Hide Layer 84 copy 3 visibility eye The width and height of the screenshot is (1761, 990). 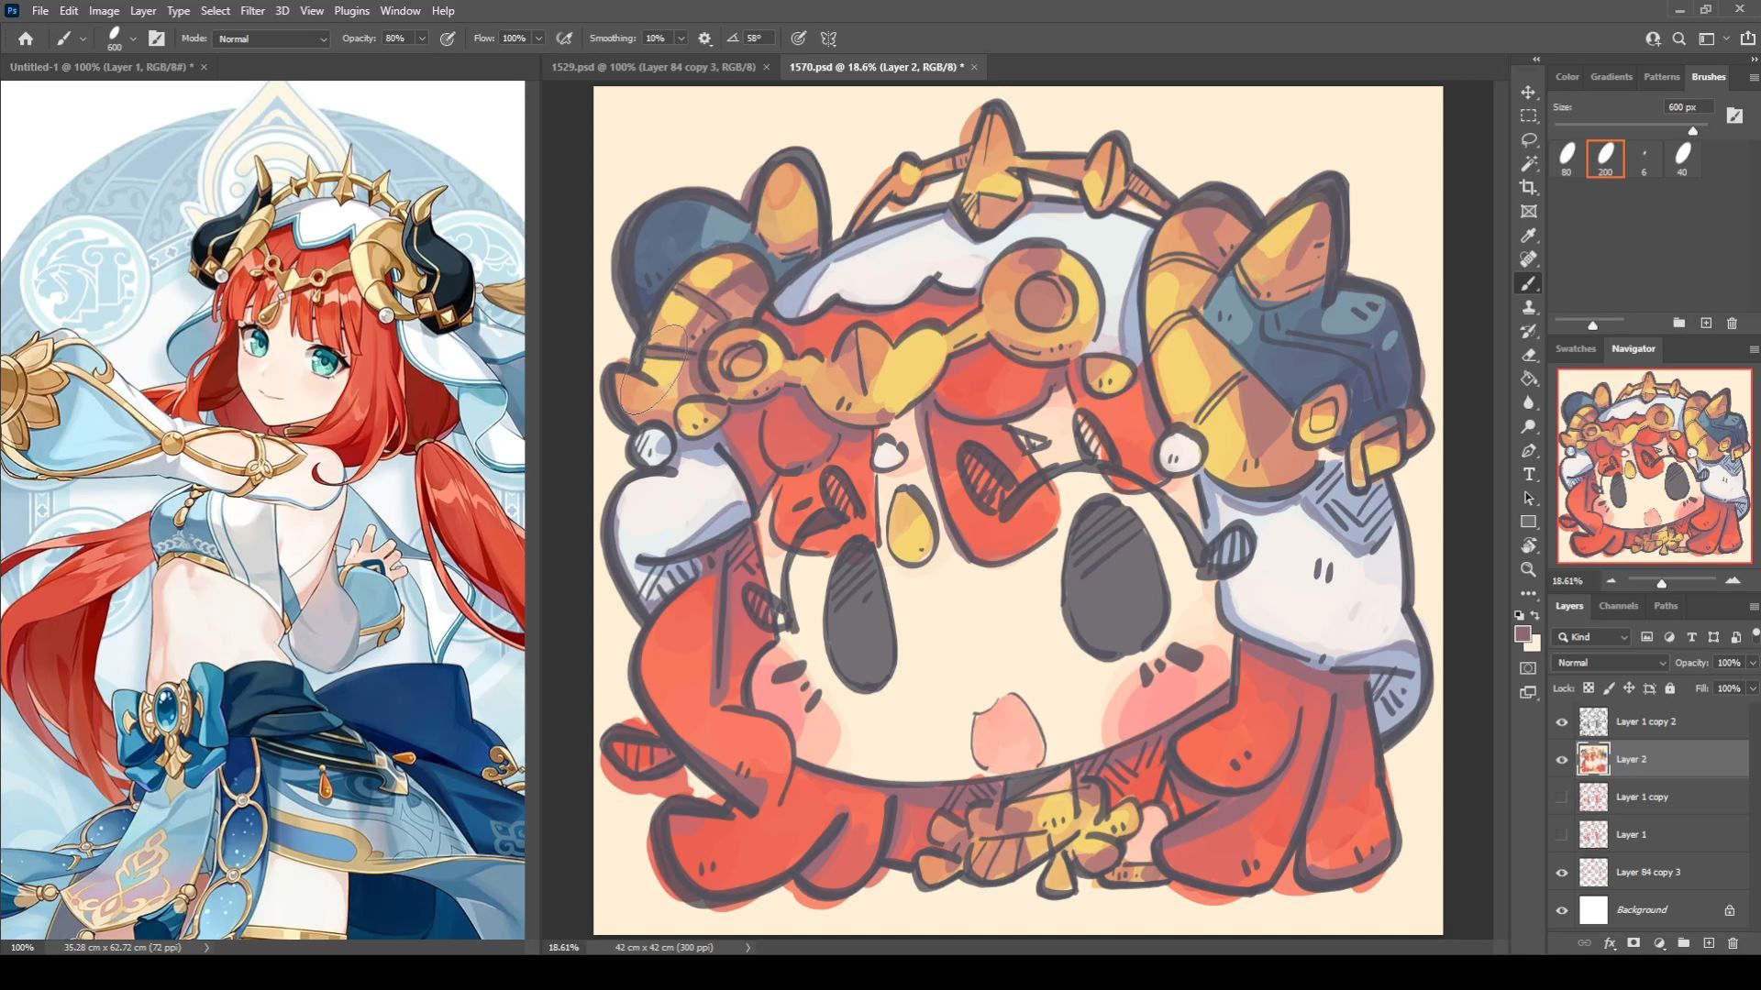pos(1561,872)
